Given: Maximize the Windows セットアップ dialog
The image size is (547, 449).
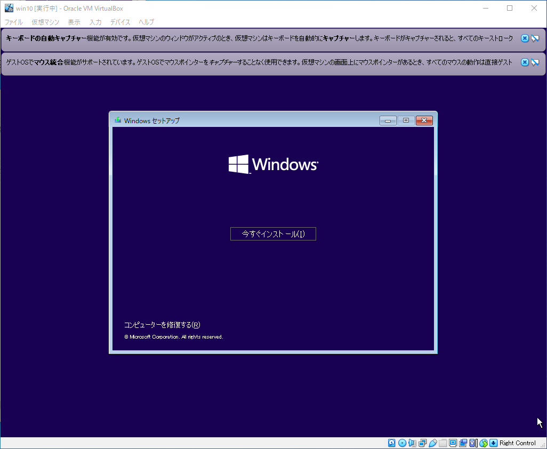Looking at the screenshot, I should click(x=406, y=121).
